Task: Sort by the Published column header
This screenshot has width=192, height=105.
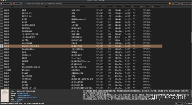Action: 127,7
